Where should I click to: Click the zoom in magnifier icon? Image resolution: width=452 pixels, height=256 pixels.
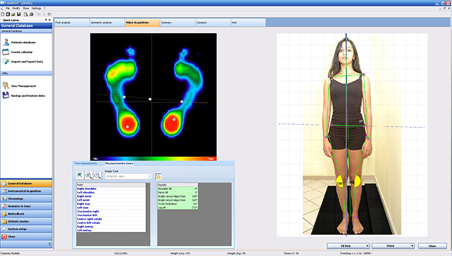tap(88, 176)
